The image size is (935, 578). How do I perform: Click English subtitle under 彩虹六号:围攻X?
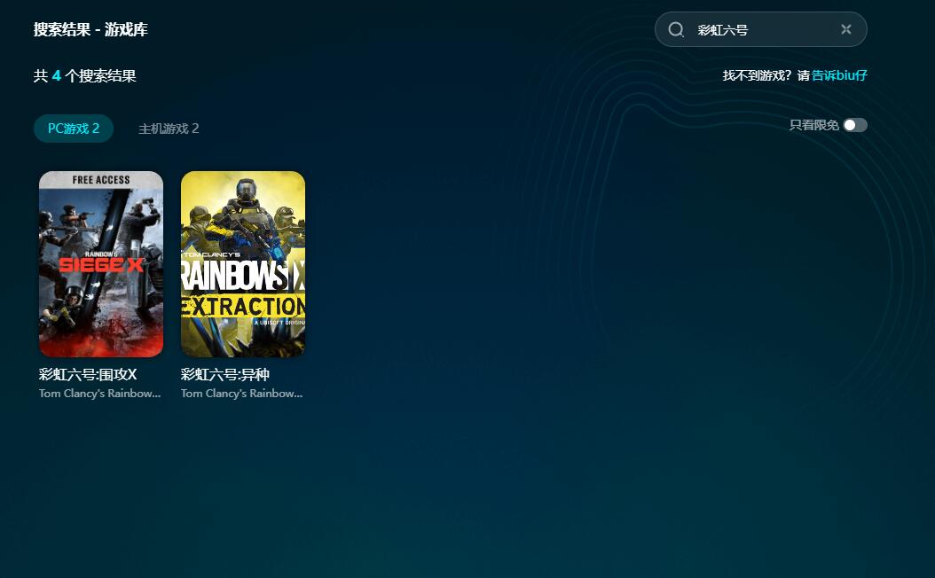(x=99, y=394)
